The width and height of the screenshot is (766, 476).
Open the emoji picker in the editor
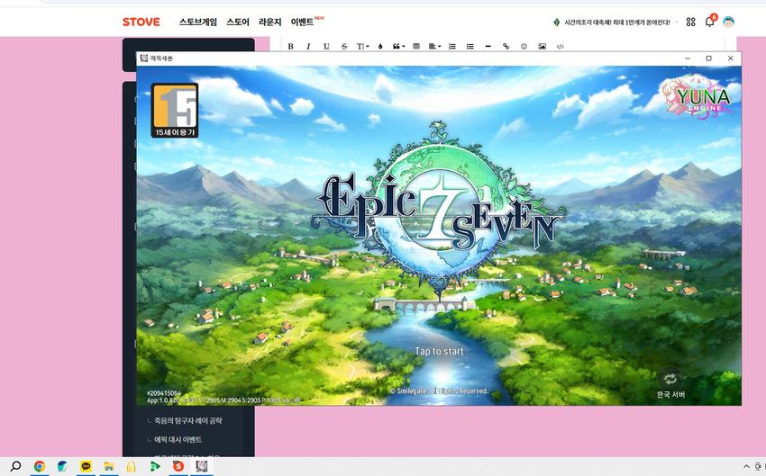524,46
